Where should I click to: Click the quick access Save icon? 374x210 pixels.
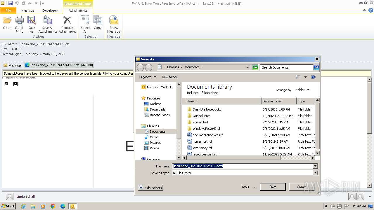11,3
